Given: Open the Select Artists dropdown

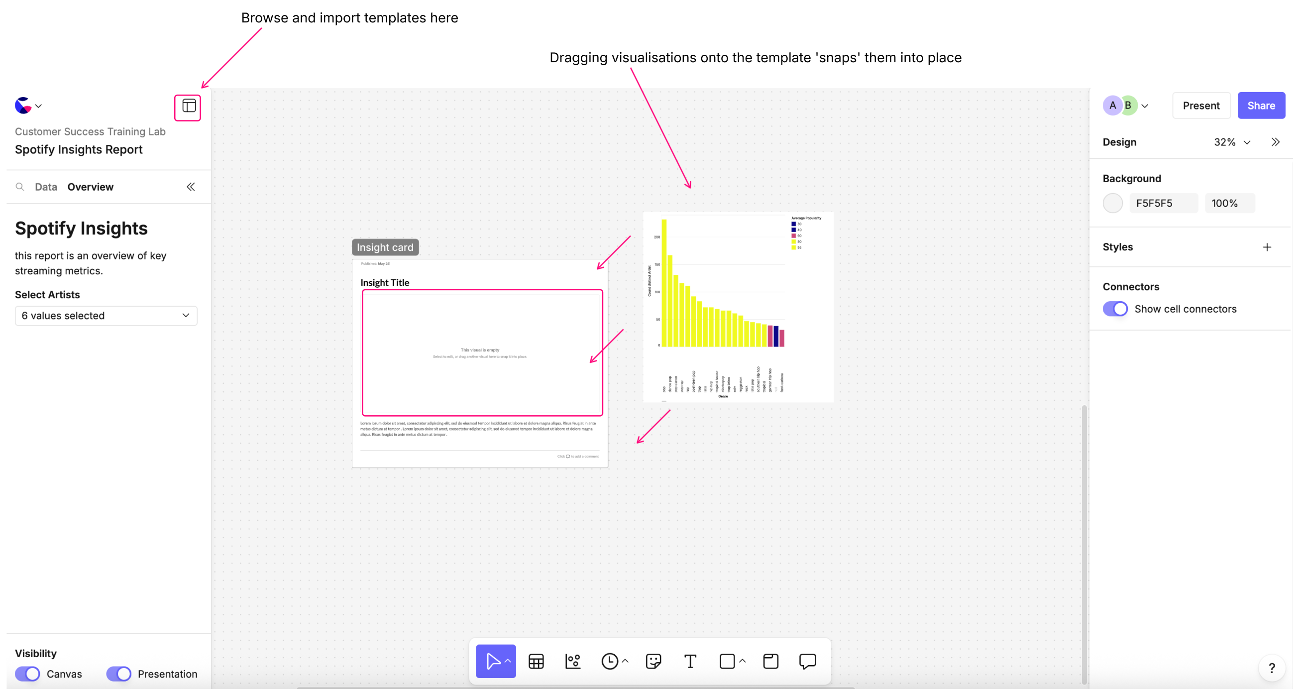Looking at the screenshot, I should 106,316.
